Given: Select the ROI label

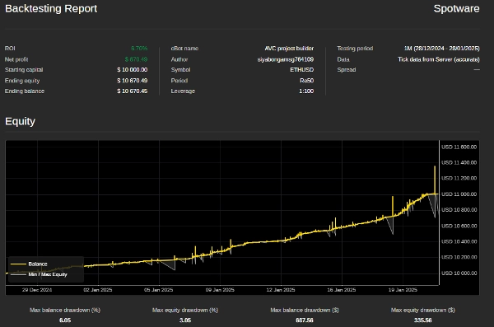Looking at the screenshot, I should pos(10,49).
